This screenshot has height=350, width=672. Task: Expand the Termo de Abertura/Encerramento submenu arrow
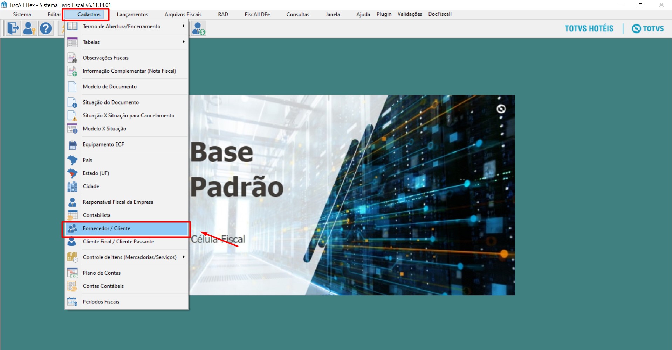[x=183, y=26]
